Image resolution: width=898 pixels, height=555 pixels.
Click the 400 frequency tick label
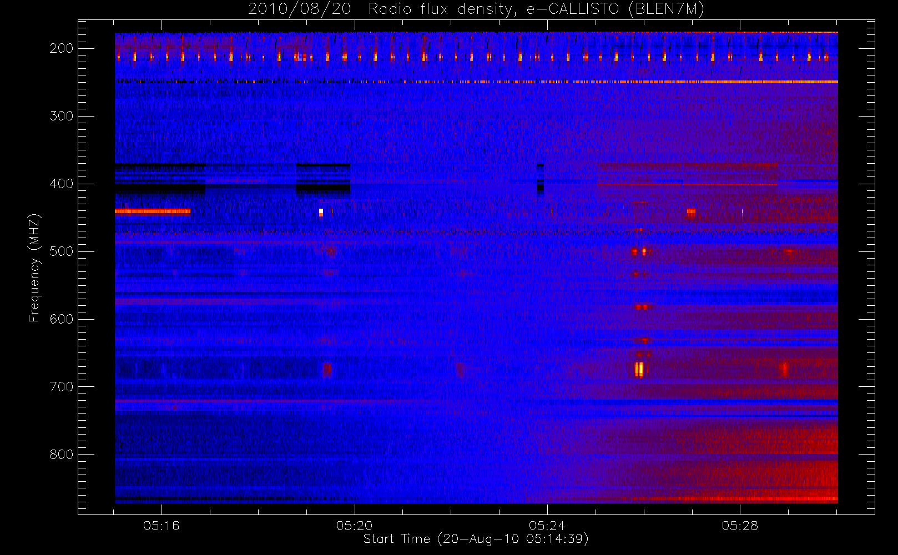[61, 184]
